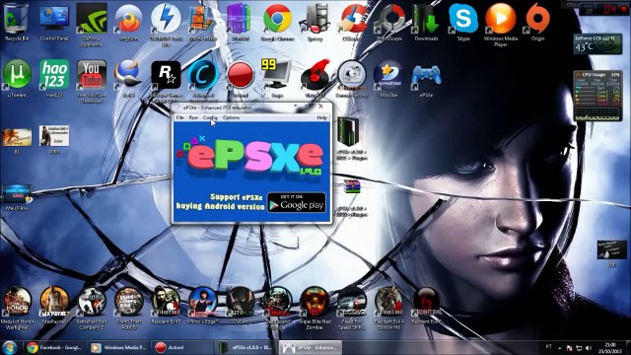This screenshot has width=631, height=355.
Task: Open the PhotoScape desktop shortcut
Action: point(389,22)
